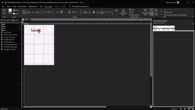Choose the Image control

pos(106,12)
